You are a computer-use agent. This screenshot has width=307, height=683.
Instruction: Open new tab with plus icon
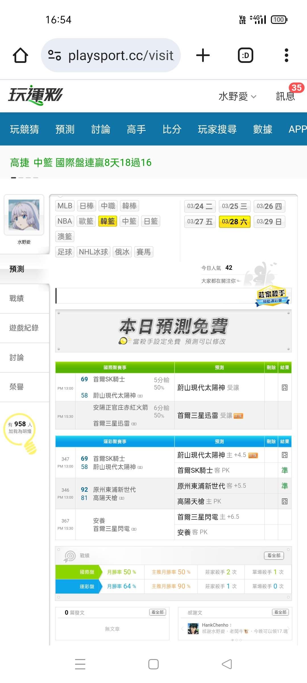coord(203,55)
